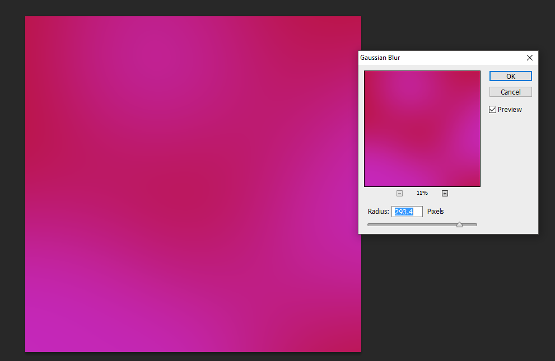Screen dimensions: 555x361
Task: Click slider track left of the handle
Action: click(412, 224)
